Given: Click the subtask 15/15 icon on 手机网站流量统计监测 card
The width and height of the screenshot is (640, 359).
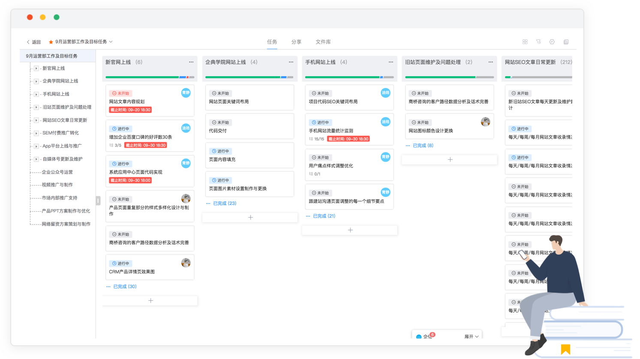Looking at the screenshot, I should (311, 139).
